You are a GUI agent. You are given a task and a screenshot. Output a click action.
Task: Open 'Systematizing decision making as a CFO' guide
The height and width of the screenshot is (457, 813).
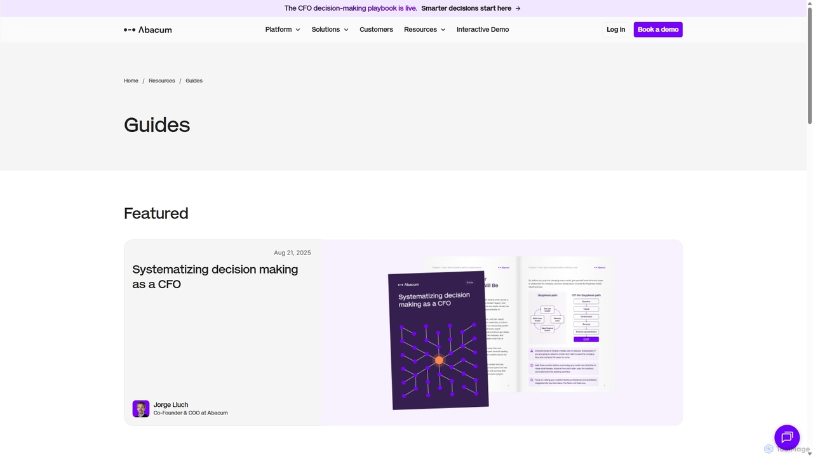(215, 277)
